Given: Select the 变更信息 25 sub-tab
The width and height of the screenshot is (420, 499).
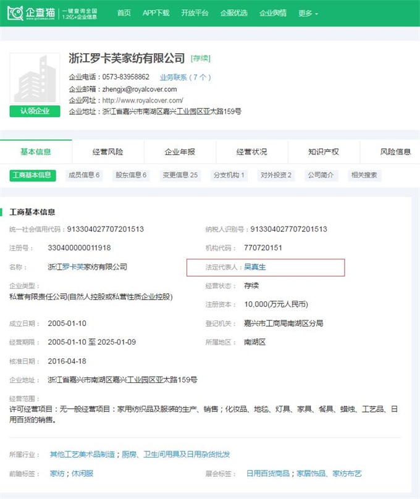Looking at the screenshot, I should pos(180,175).
